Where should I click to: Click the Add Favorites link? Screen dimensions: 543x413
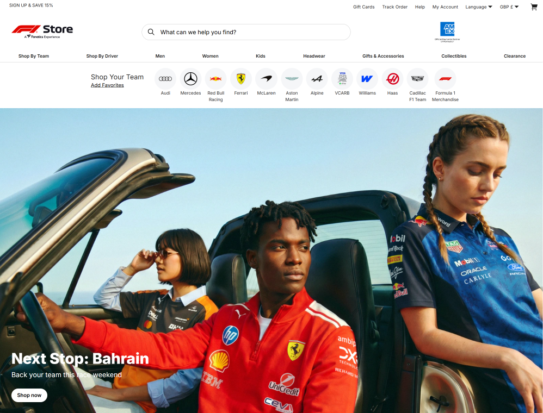tap(107, 85)
